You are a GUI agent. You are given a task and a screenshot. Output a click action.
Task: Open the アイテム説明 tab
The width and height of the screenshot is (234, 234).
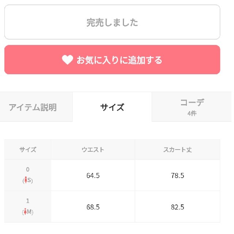click(x=36, y=107)
